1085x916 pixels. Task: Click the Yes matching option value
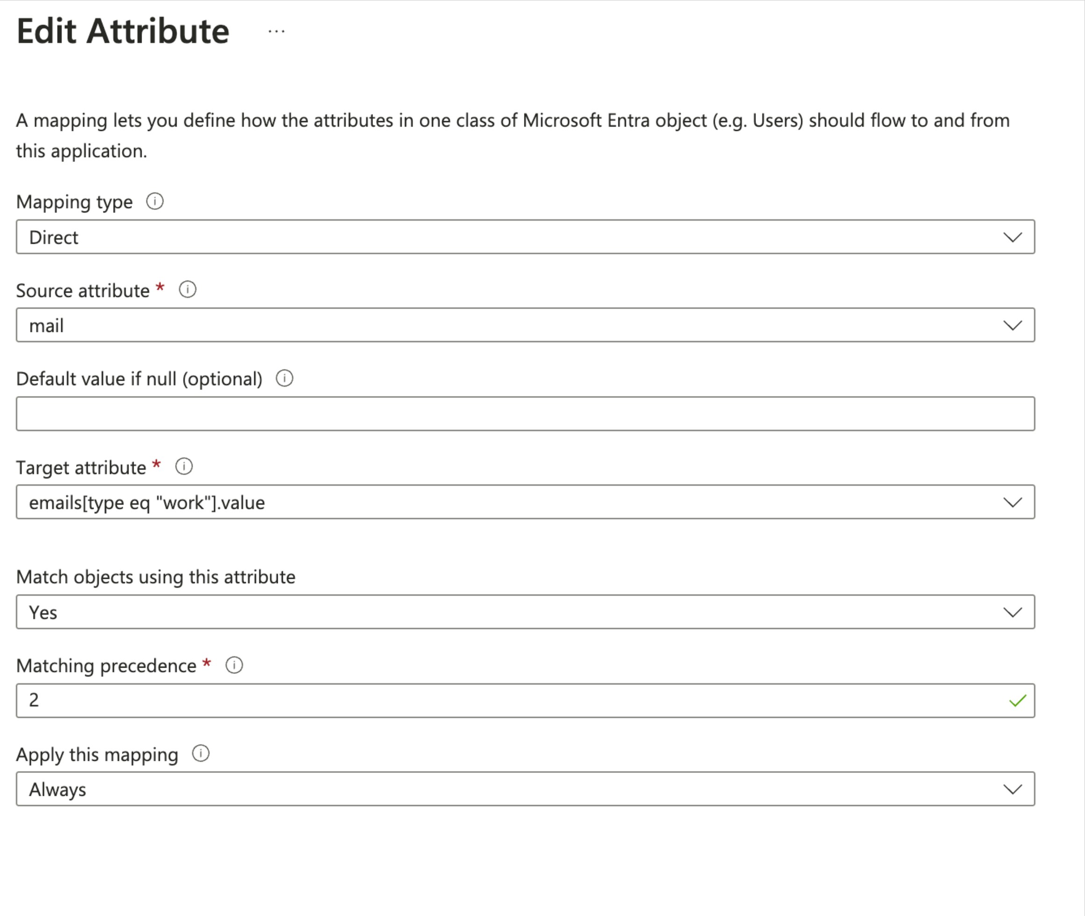[x=43, y=612]
